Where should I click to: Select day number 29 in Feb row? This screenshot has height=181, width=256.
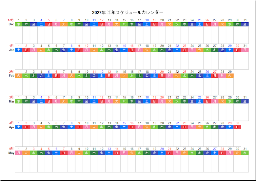(x=230, y=72)
